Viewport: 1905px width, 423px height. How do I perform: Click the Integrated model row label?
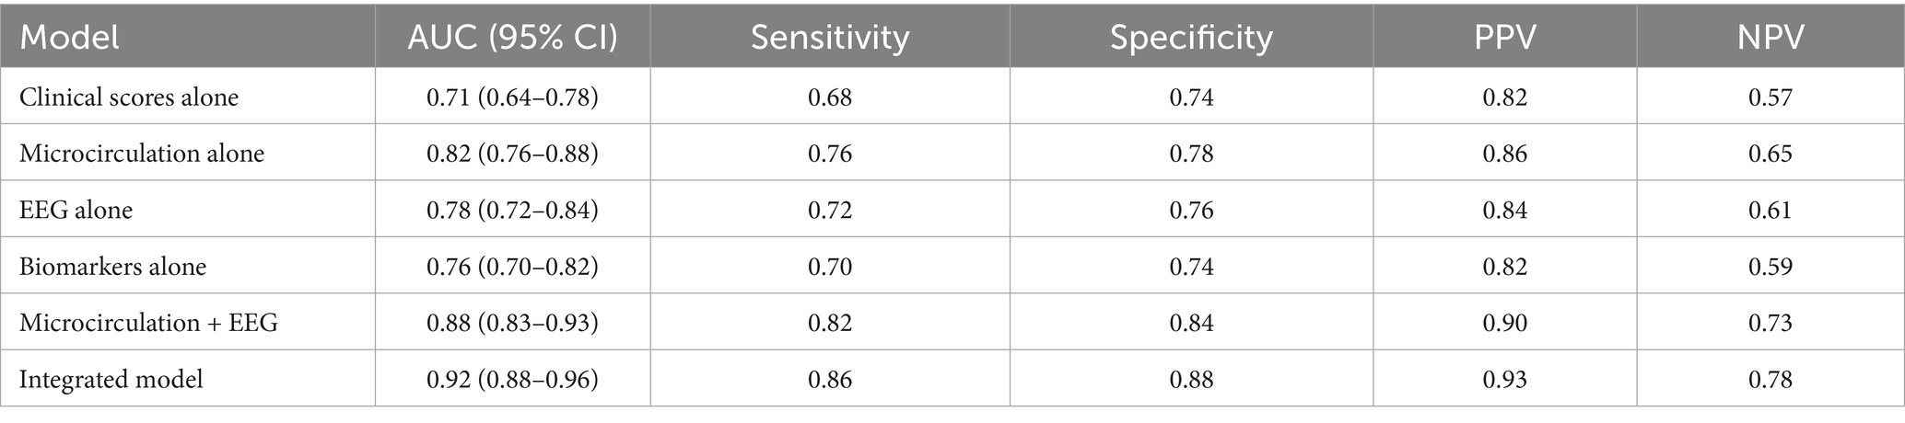[x=111, y=379]
